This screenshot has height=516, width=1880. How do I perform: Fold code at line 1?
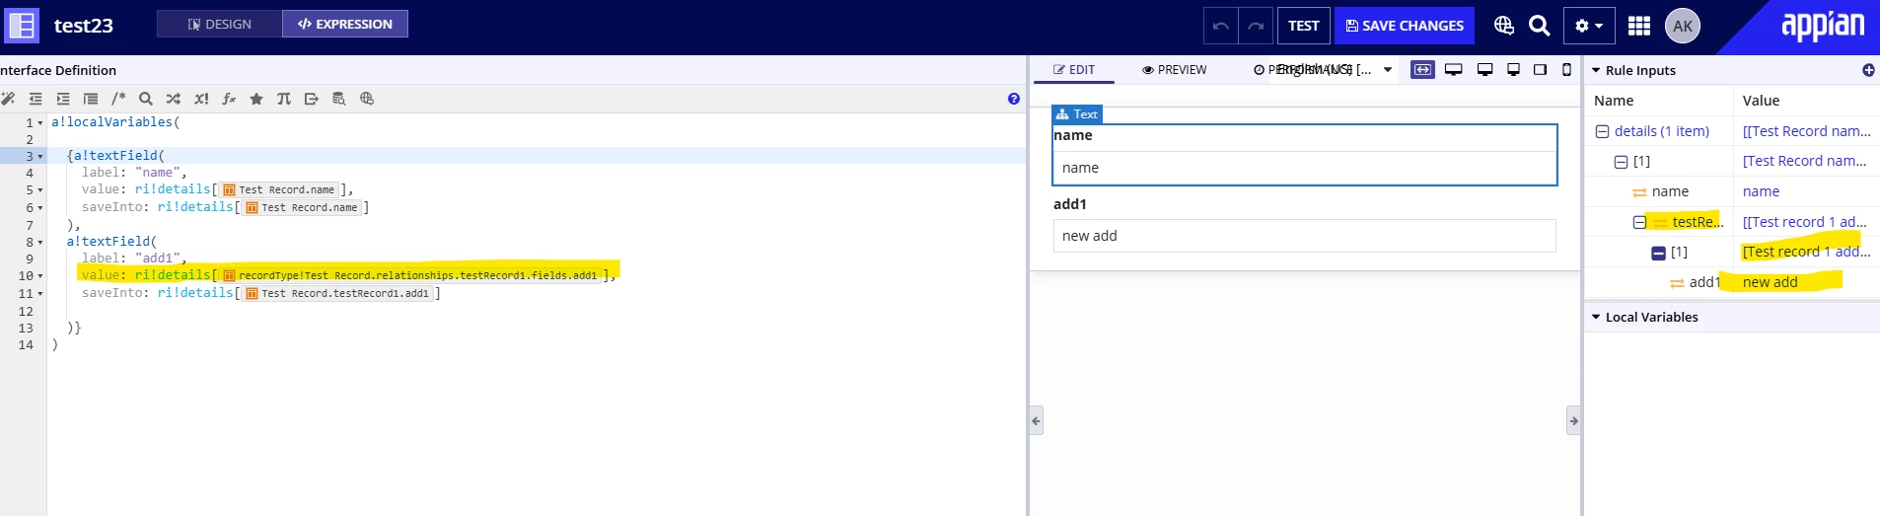(40, 123)
